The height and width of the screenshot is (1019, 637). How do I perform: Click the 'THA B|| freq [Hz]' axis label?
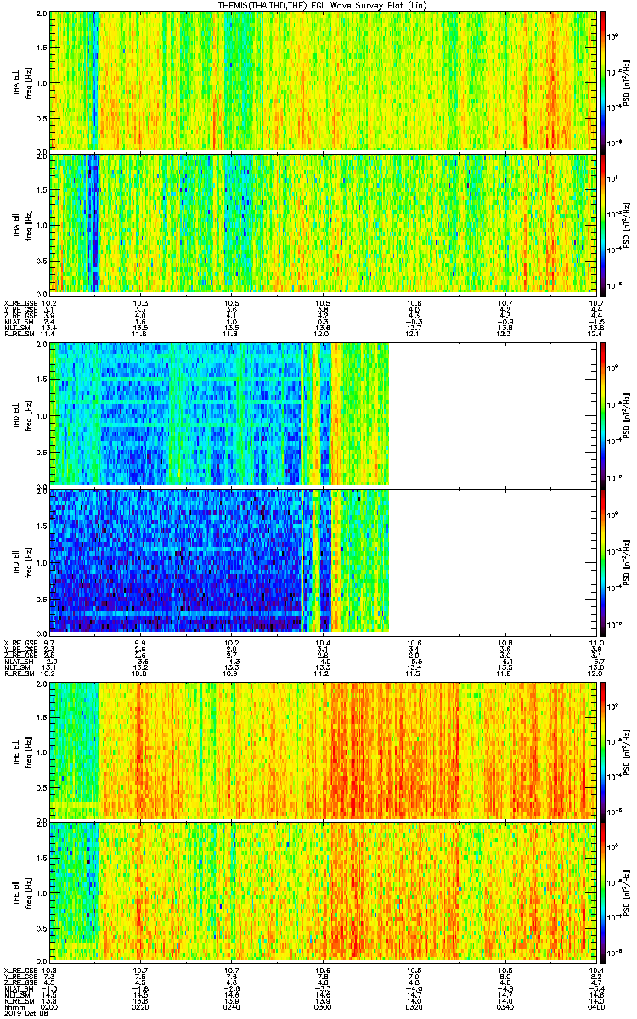(x=22, y=224)
